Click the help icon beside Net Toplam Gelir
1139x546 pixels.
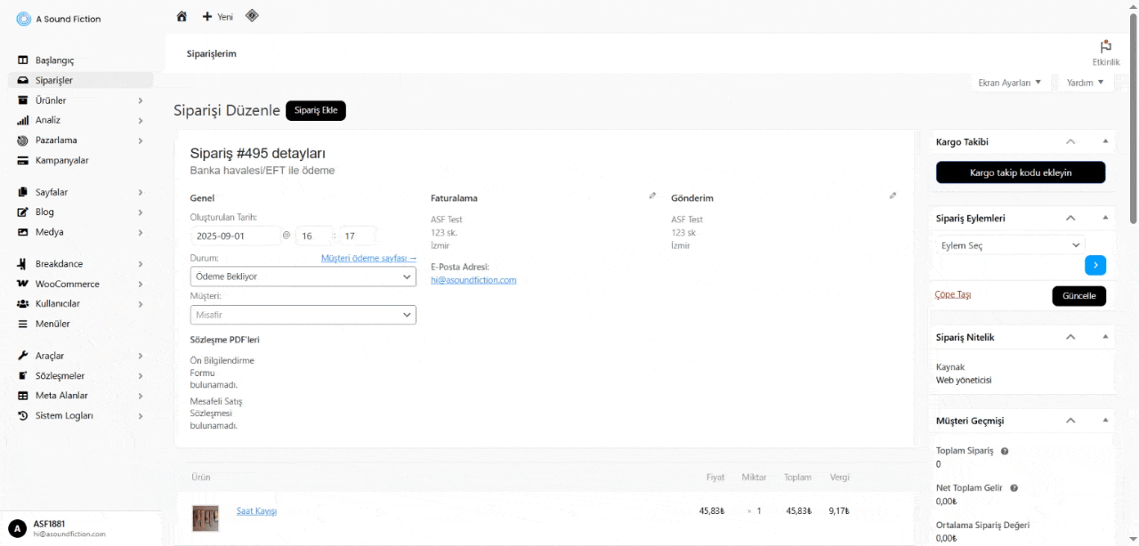tap(1014, 488)
